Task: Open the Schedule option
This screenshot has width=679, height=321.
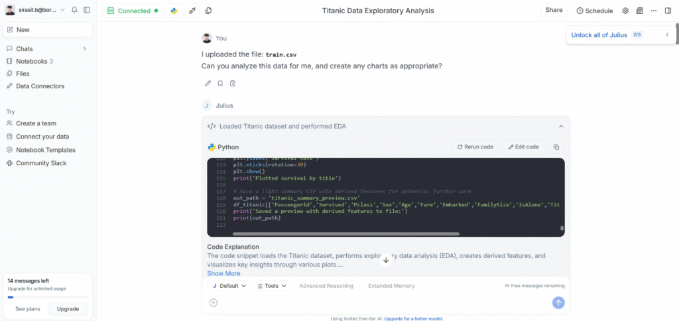Action: pos(595,11)
